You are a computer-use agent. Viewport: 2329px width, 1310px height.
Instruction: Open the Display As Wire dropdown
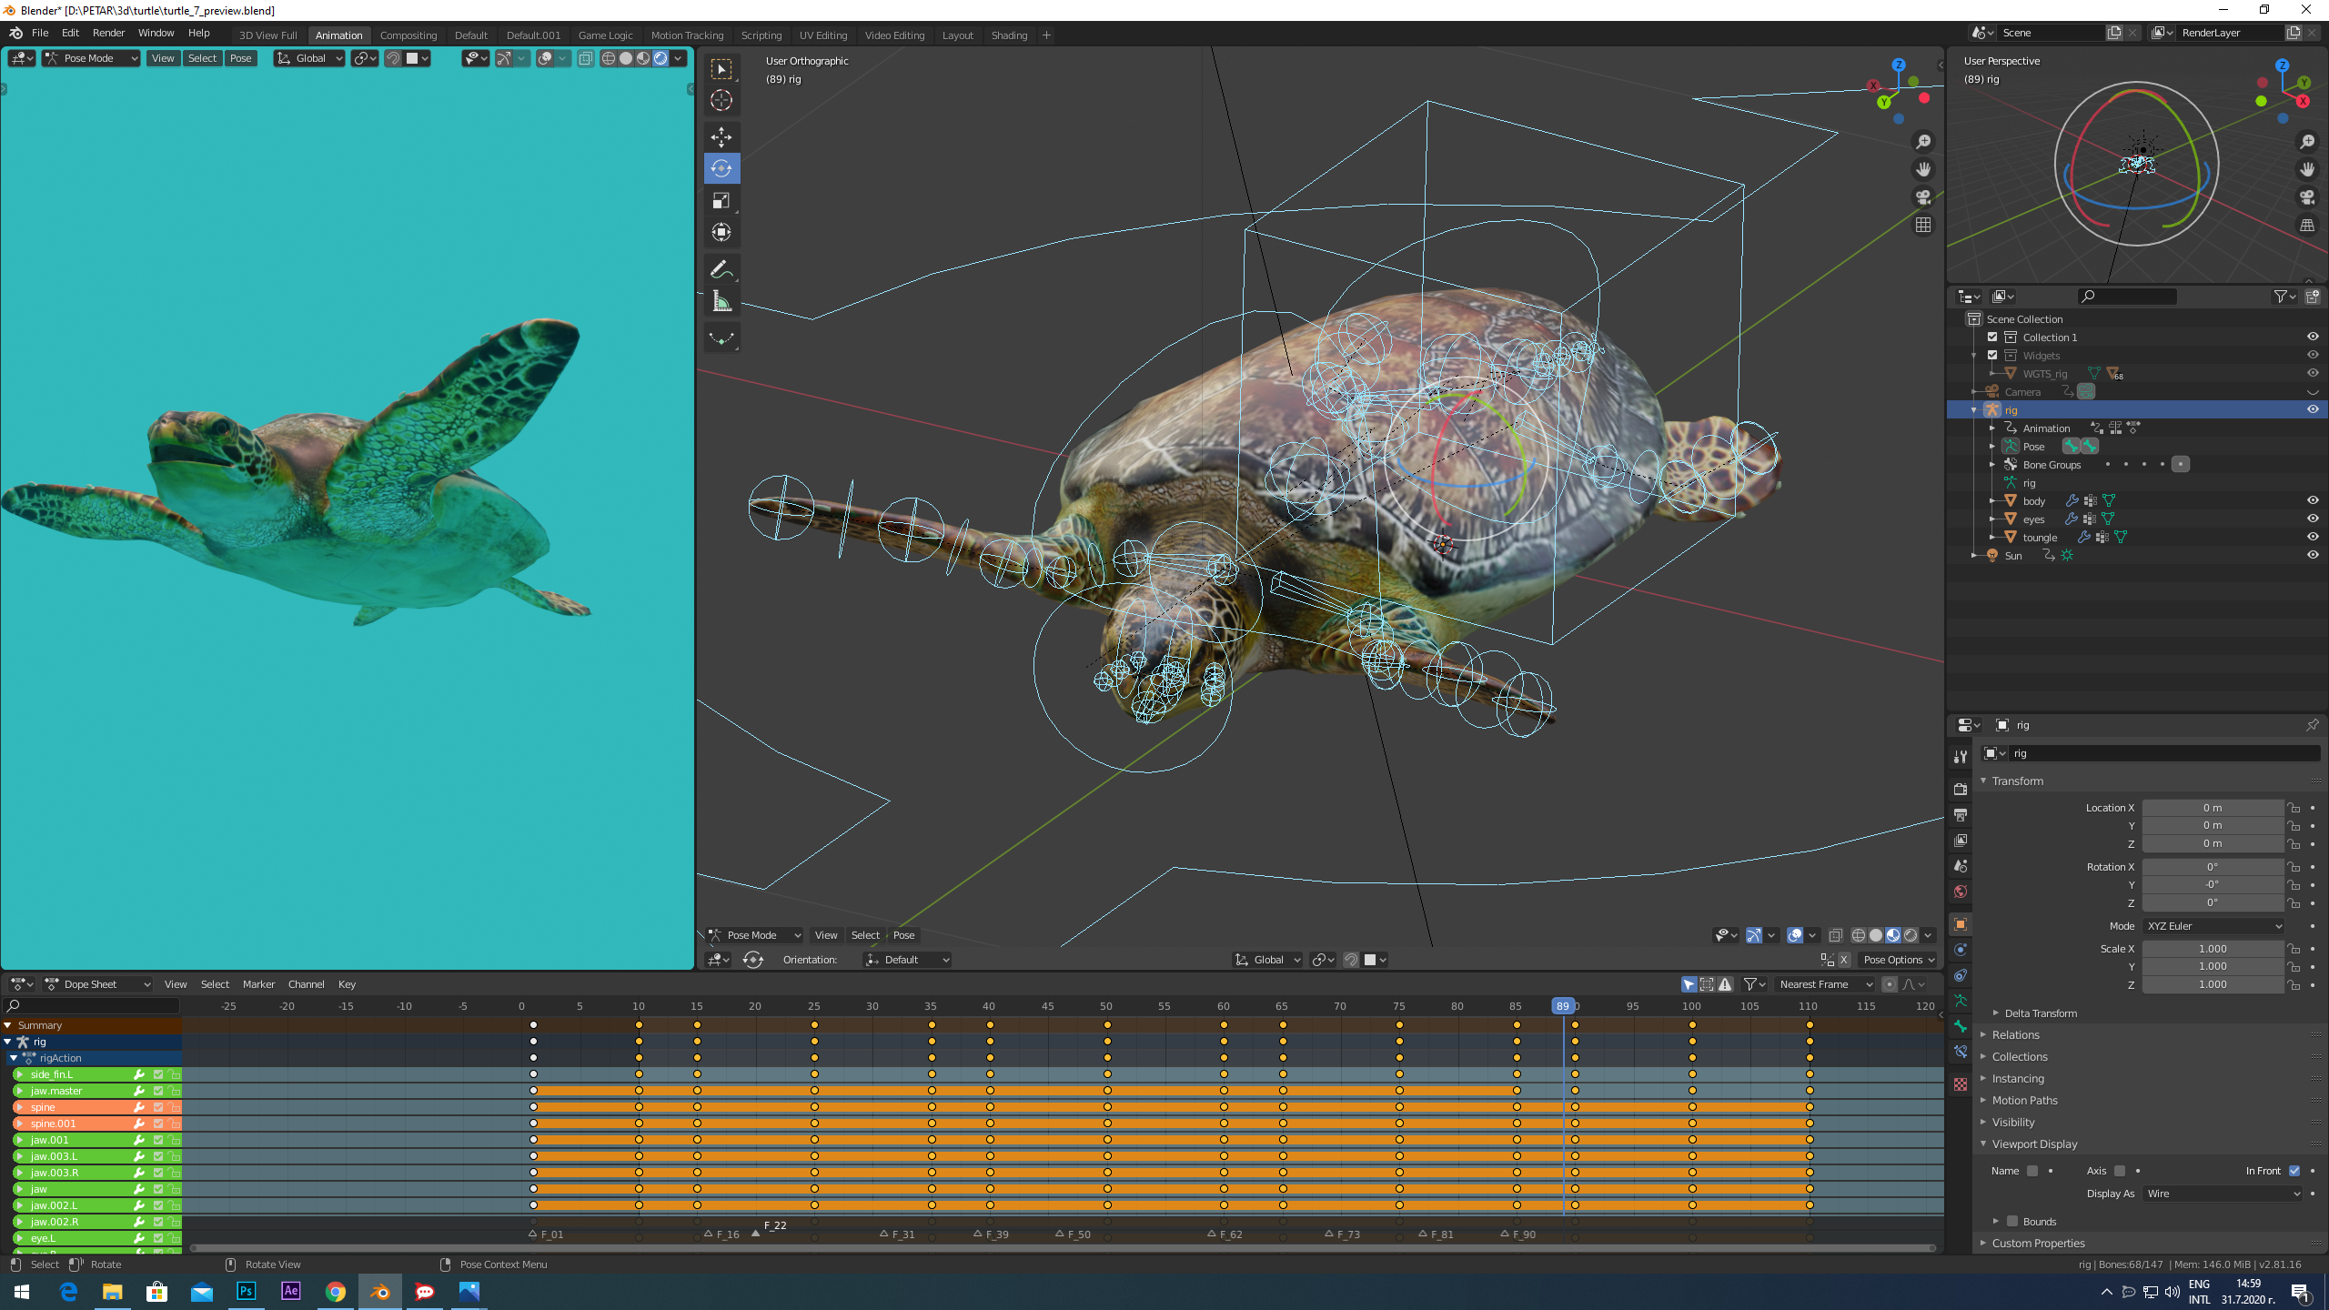pos(2223,1194)
